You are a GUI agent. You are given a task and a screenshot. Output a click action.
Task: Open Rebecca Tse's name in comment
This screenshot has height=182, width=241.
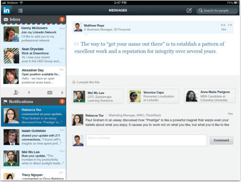click(94, 115)
